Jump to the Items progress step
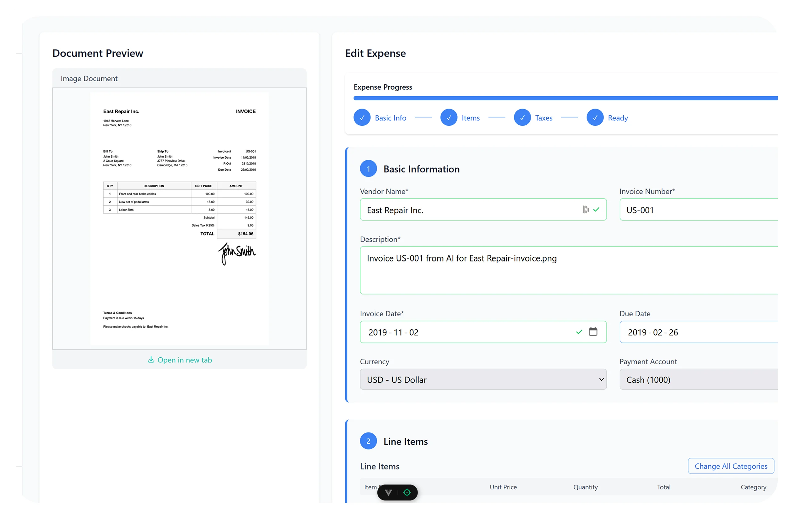 point(470,118)
